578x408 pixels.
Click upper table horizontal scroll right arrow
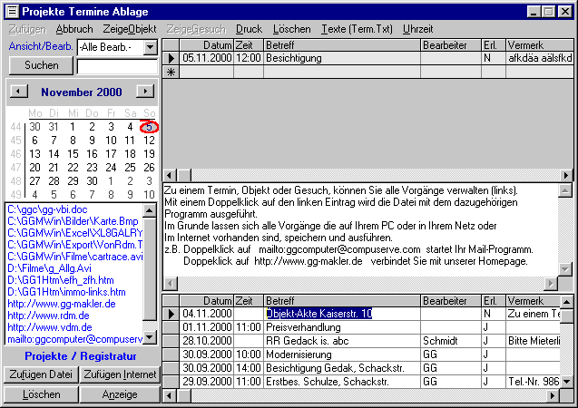(566, 175)
